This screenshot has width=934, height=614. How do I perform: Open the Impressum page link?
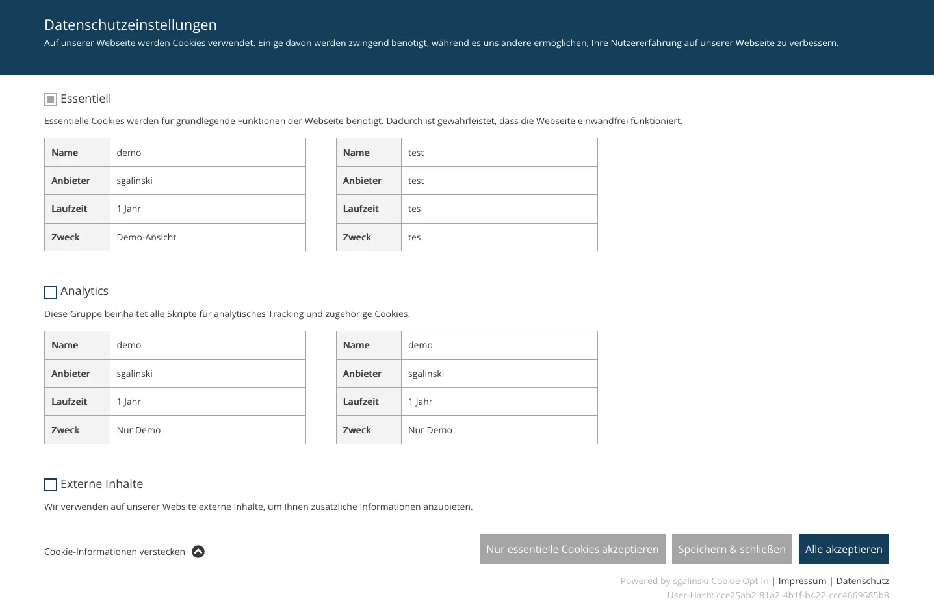[x=802, y=580]
